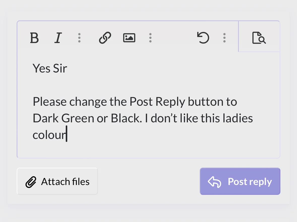Click the word "colour" in the message
The height and width of the screenshot is (222, 297).
pos(49,135)
